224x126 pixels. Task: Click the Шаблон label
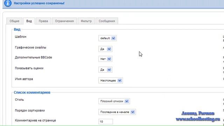click(21, 37)
